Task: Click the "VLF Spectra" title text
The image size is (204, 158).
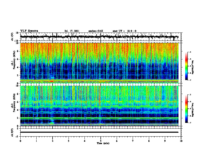Action: pos(29,31)
